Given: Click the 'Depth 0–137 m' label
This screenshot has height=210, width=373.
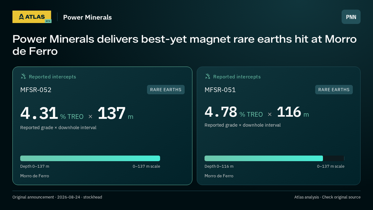Looking at the screenshot, I should tap(35, 166).
